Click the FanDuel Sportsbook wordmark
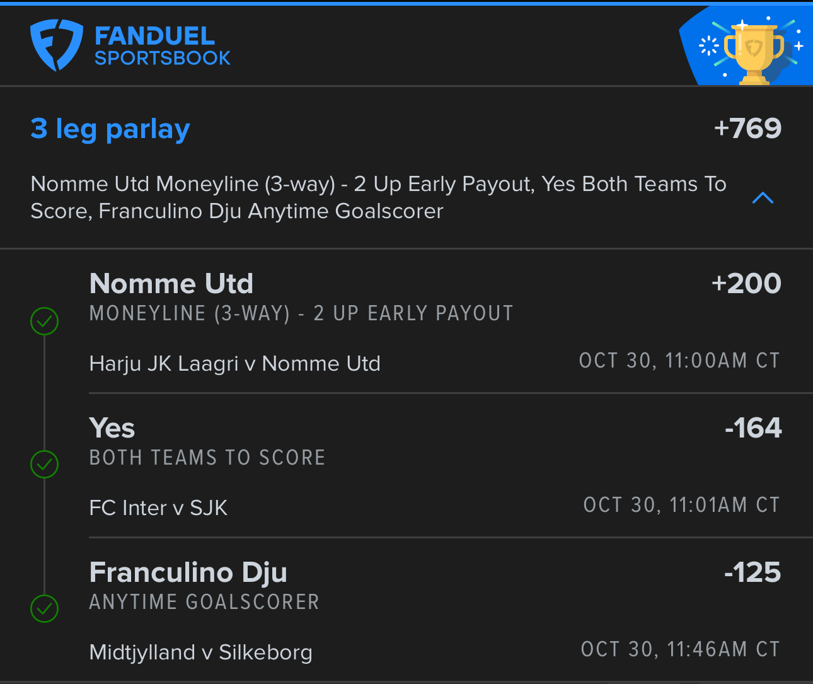 coord(162,46)
